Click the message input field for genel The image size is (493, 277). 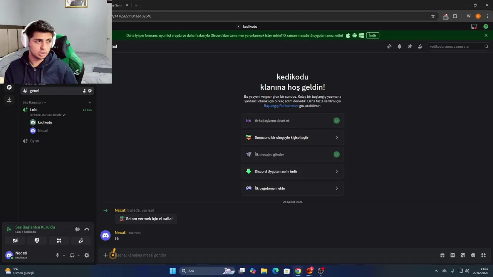(275, 255)
